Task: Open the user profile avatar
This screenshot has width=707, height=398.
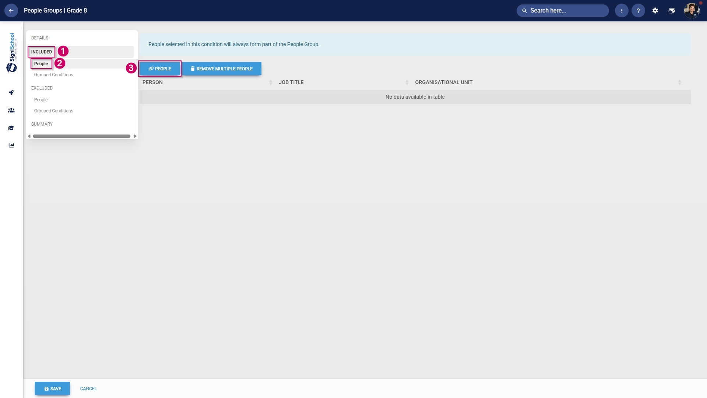Action: [x=692, y=11]
